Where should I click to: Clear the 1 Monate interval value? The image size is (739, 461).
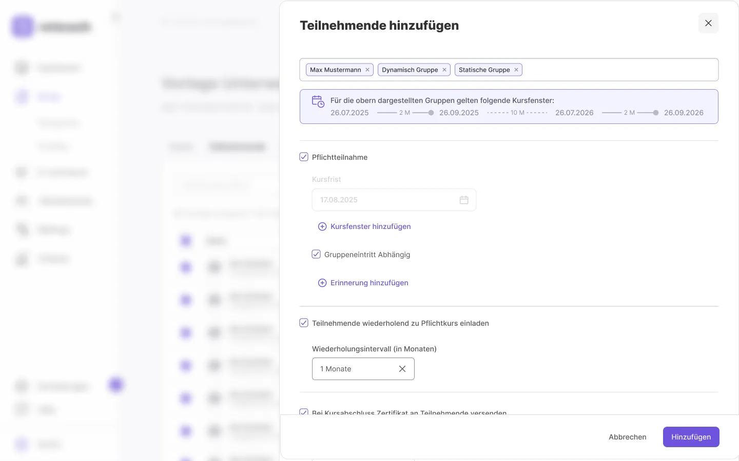point(402,369)
